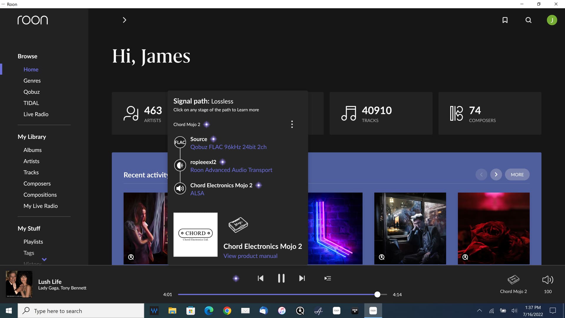Image resolution: width=565 pixels, height=318 pixels.
Task: Open Microsoft Edge from taskbar
Action: (x=209, y=311)
